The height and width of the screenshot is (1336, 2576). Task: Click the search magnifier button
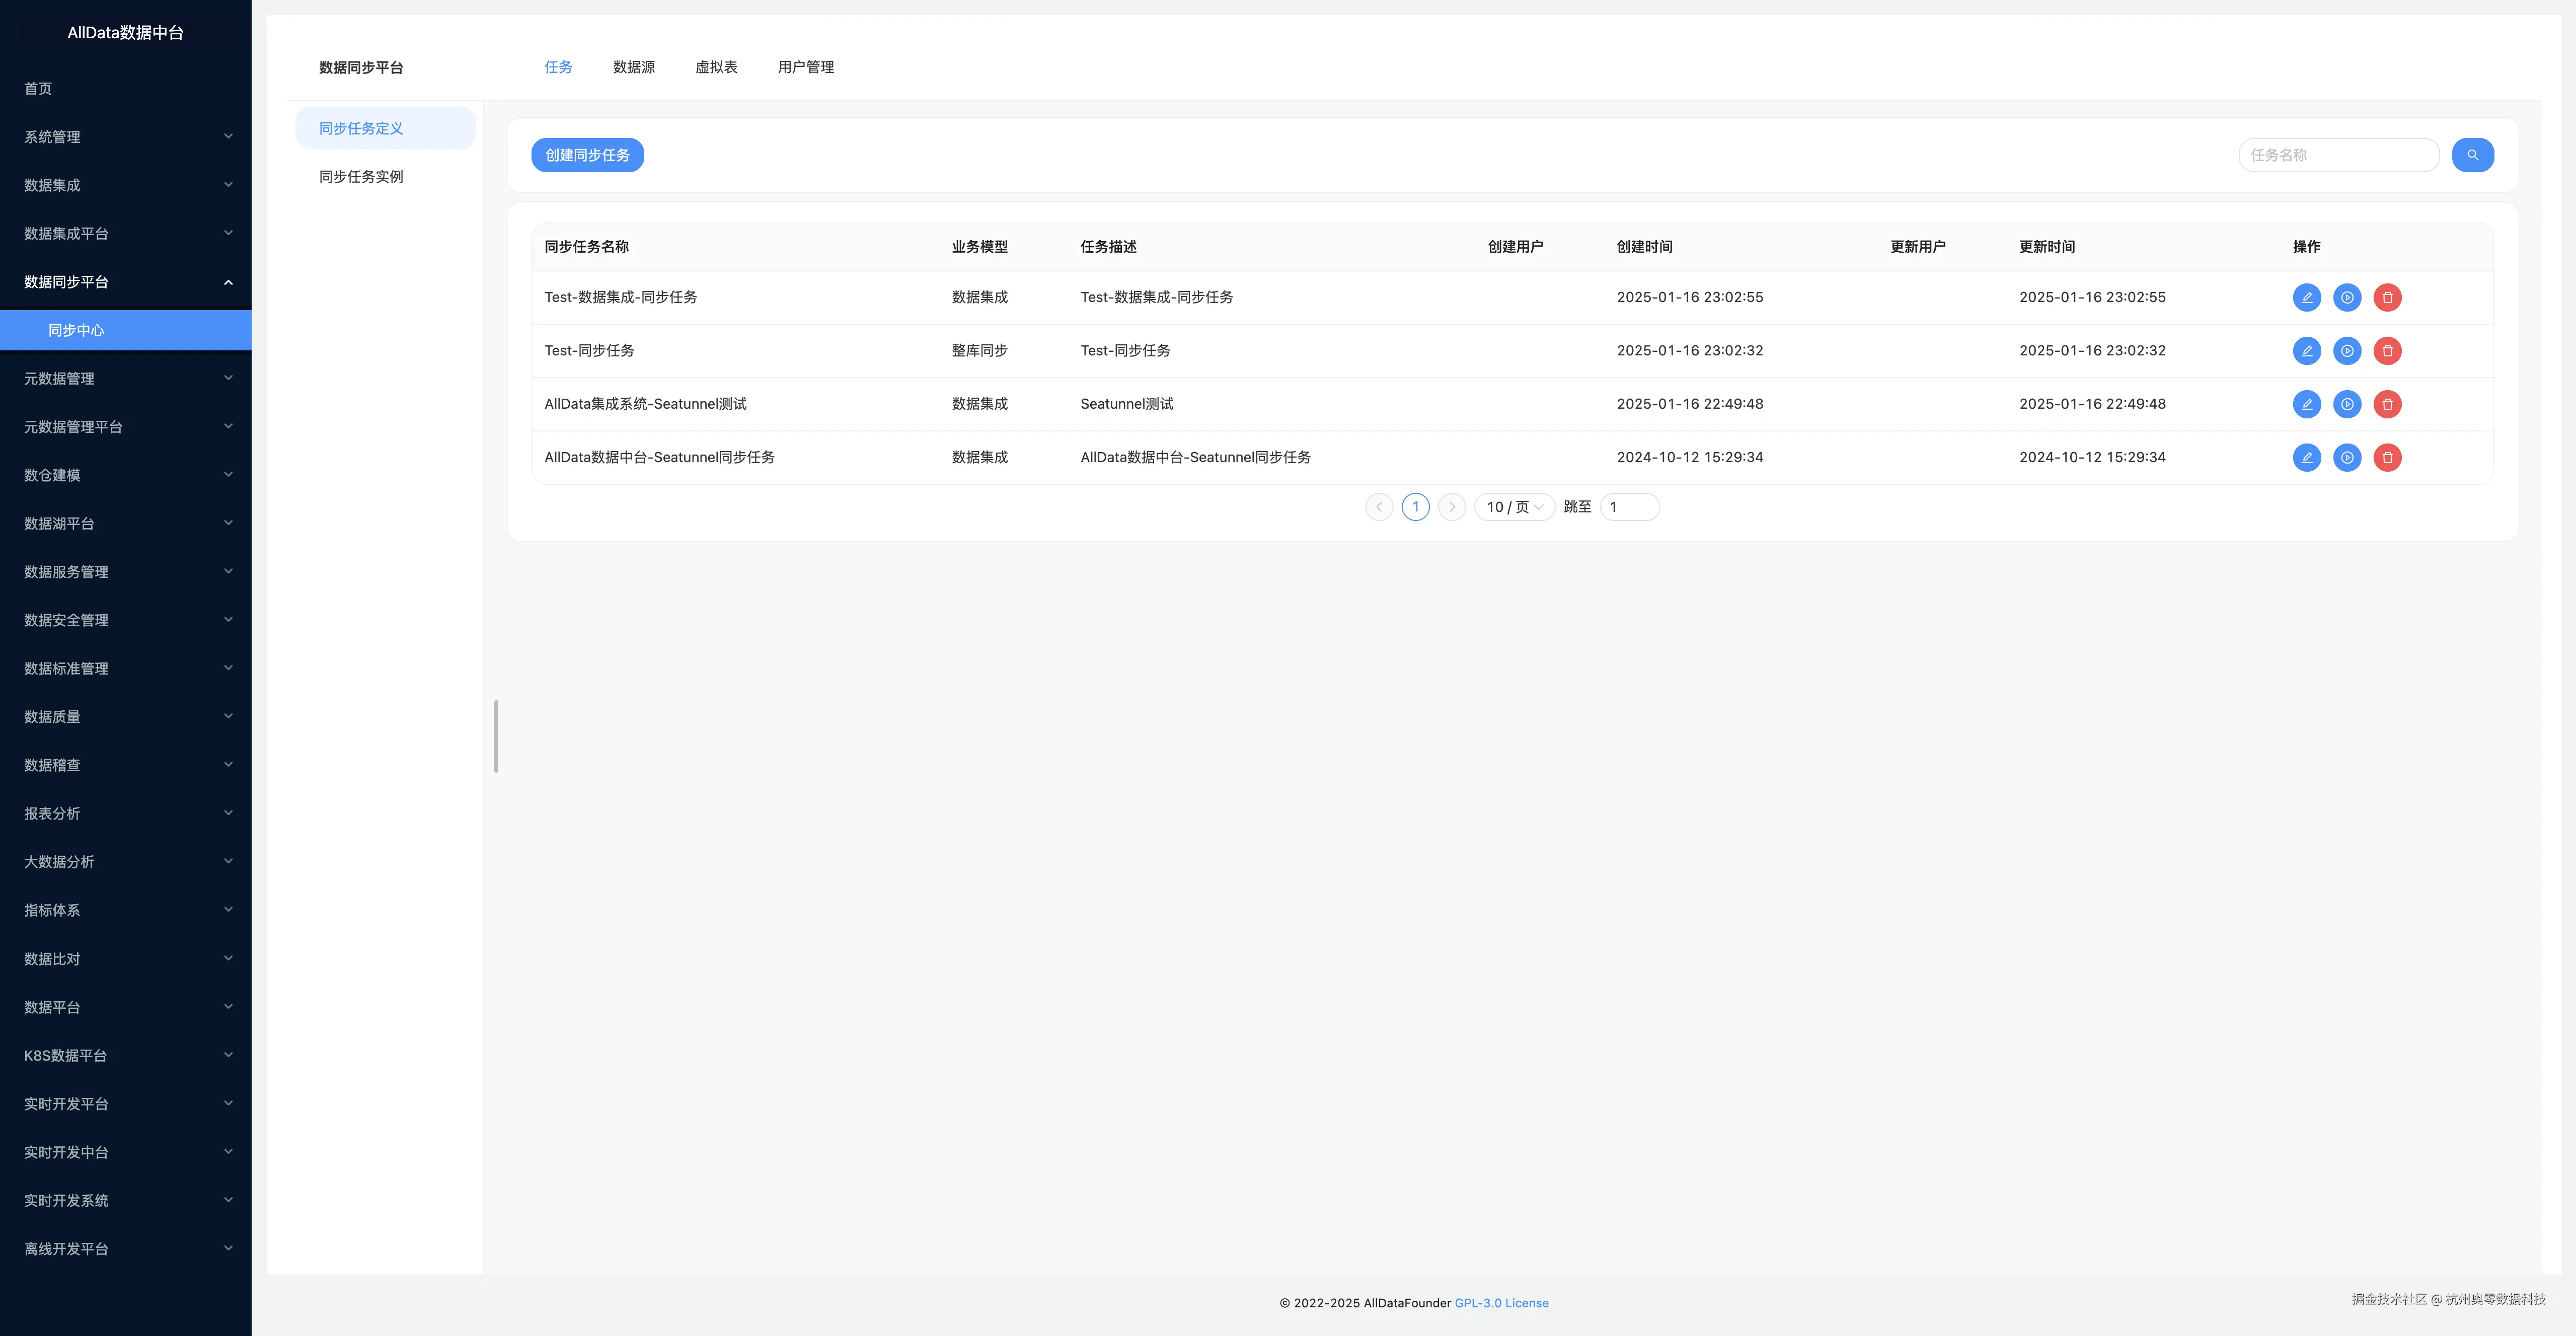(x=2472, y=155)
